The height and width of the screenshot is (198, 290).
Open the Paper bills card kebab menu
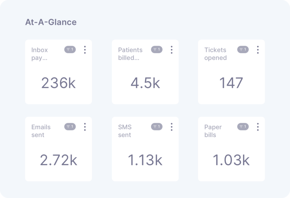[258, 127]
